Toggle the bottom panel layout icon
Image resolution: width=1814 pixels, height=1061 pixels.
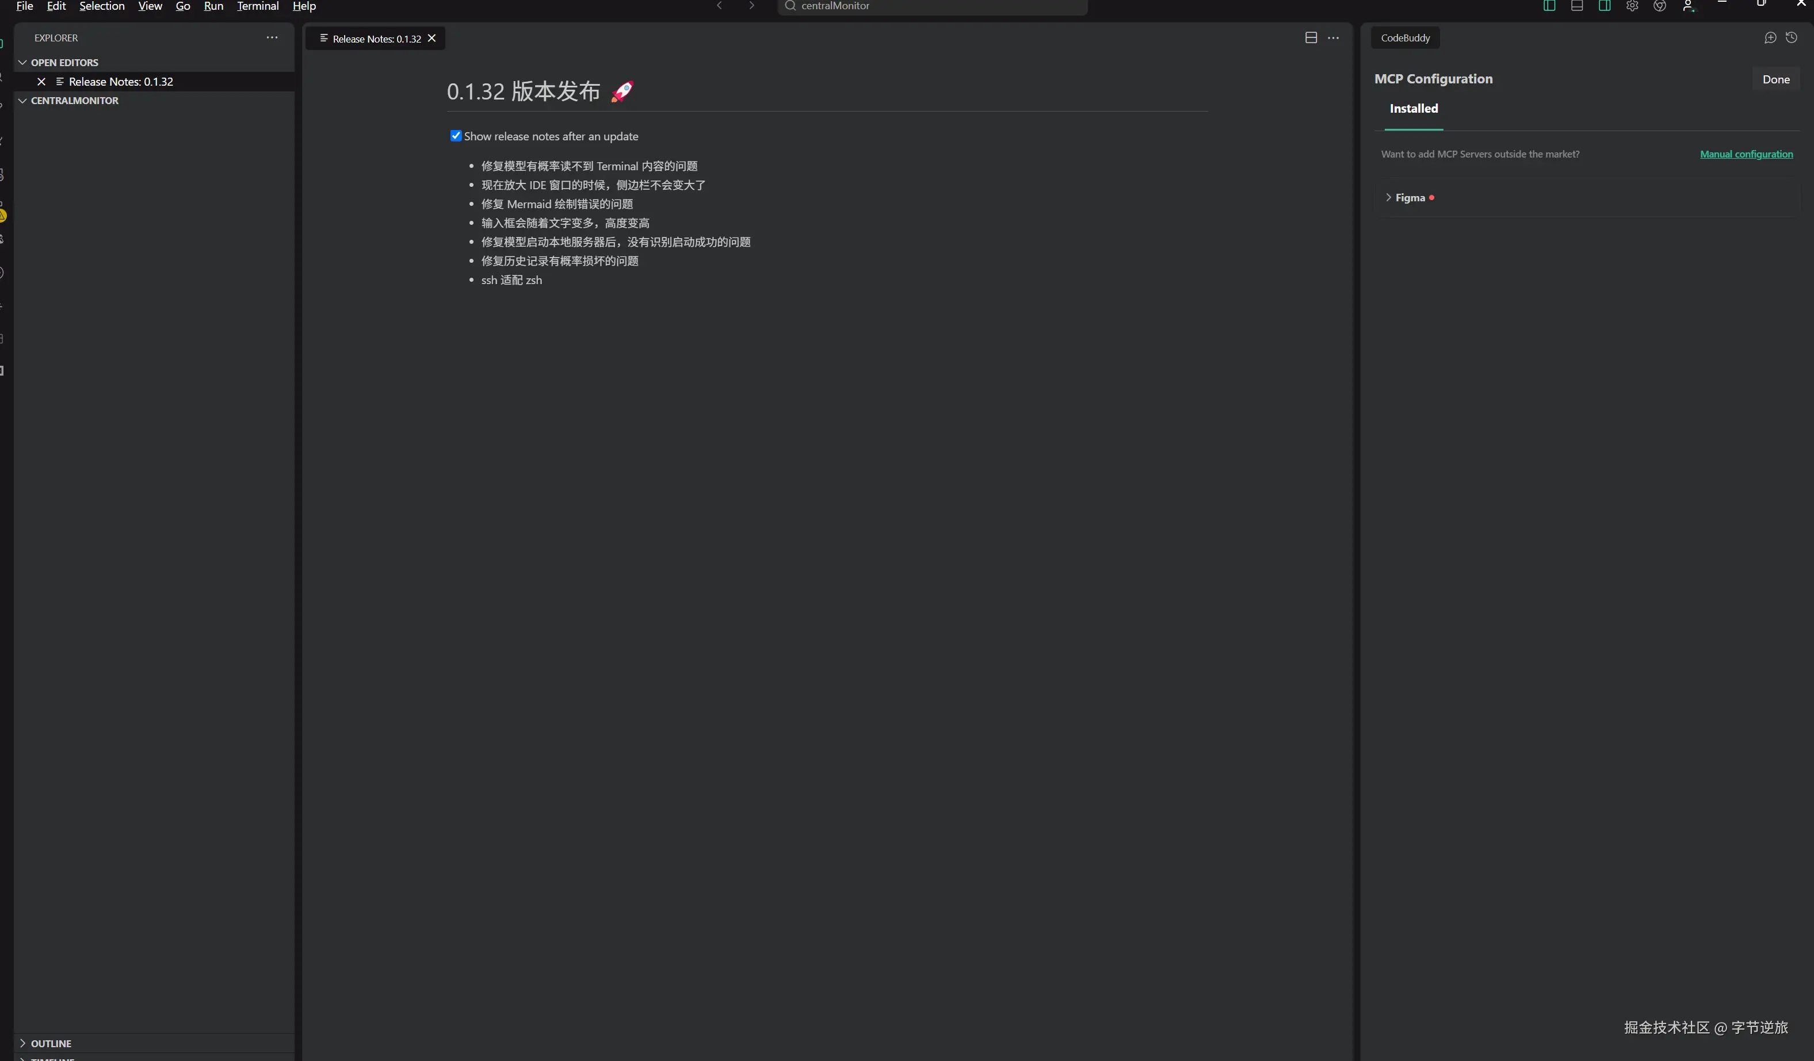1576,6
